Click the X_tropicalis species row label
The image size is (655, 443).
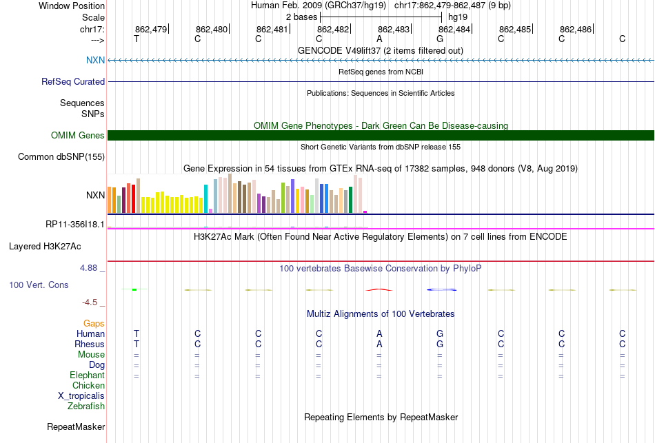[81, 396]
